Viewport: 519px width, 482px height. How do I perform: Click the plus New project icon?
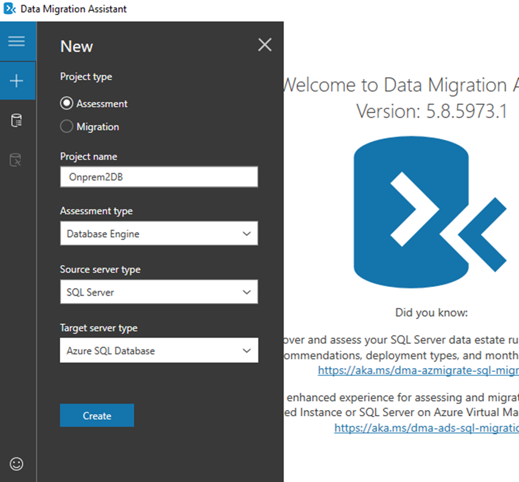click(17, 81)
